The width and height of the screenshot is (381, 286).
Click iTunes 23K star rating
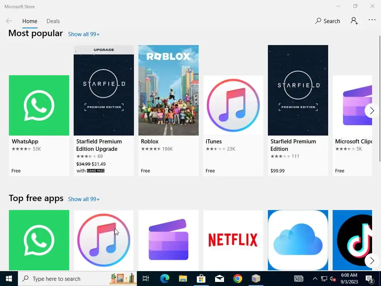point(220,149)
